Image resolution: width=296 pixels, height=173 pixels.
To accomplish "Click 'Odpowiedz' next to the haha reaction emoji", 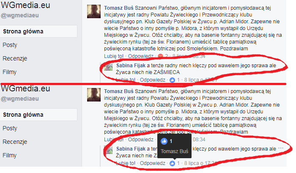I will [141, 56].
